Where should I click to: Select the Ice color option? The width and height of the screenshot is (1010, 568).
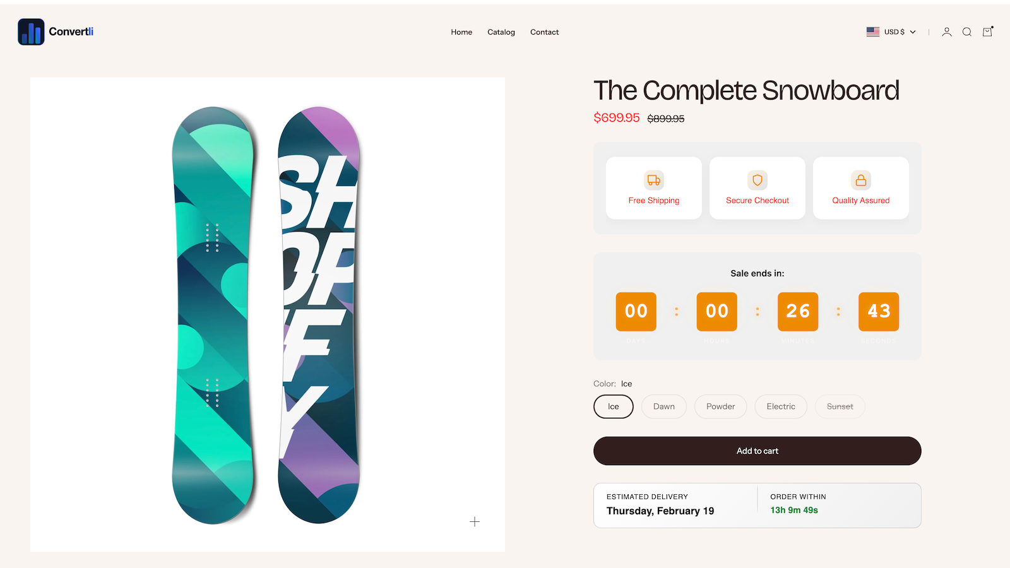(x=614, y=406)
